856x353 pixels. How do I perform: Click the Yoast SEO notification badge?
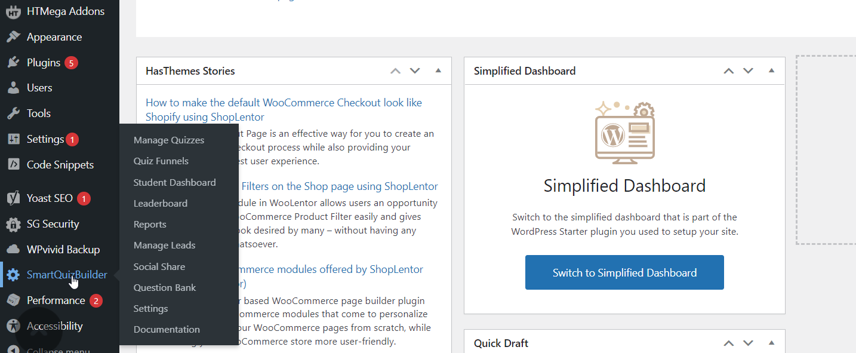[84, 198]
